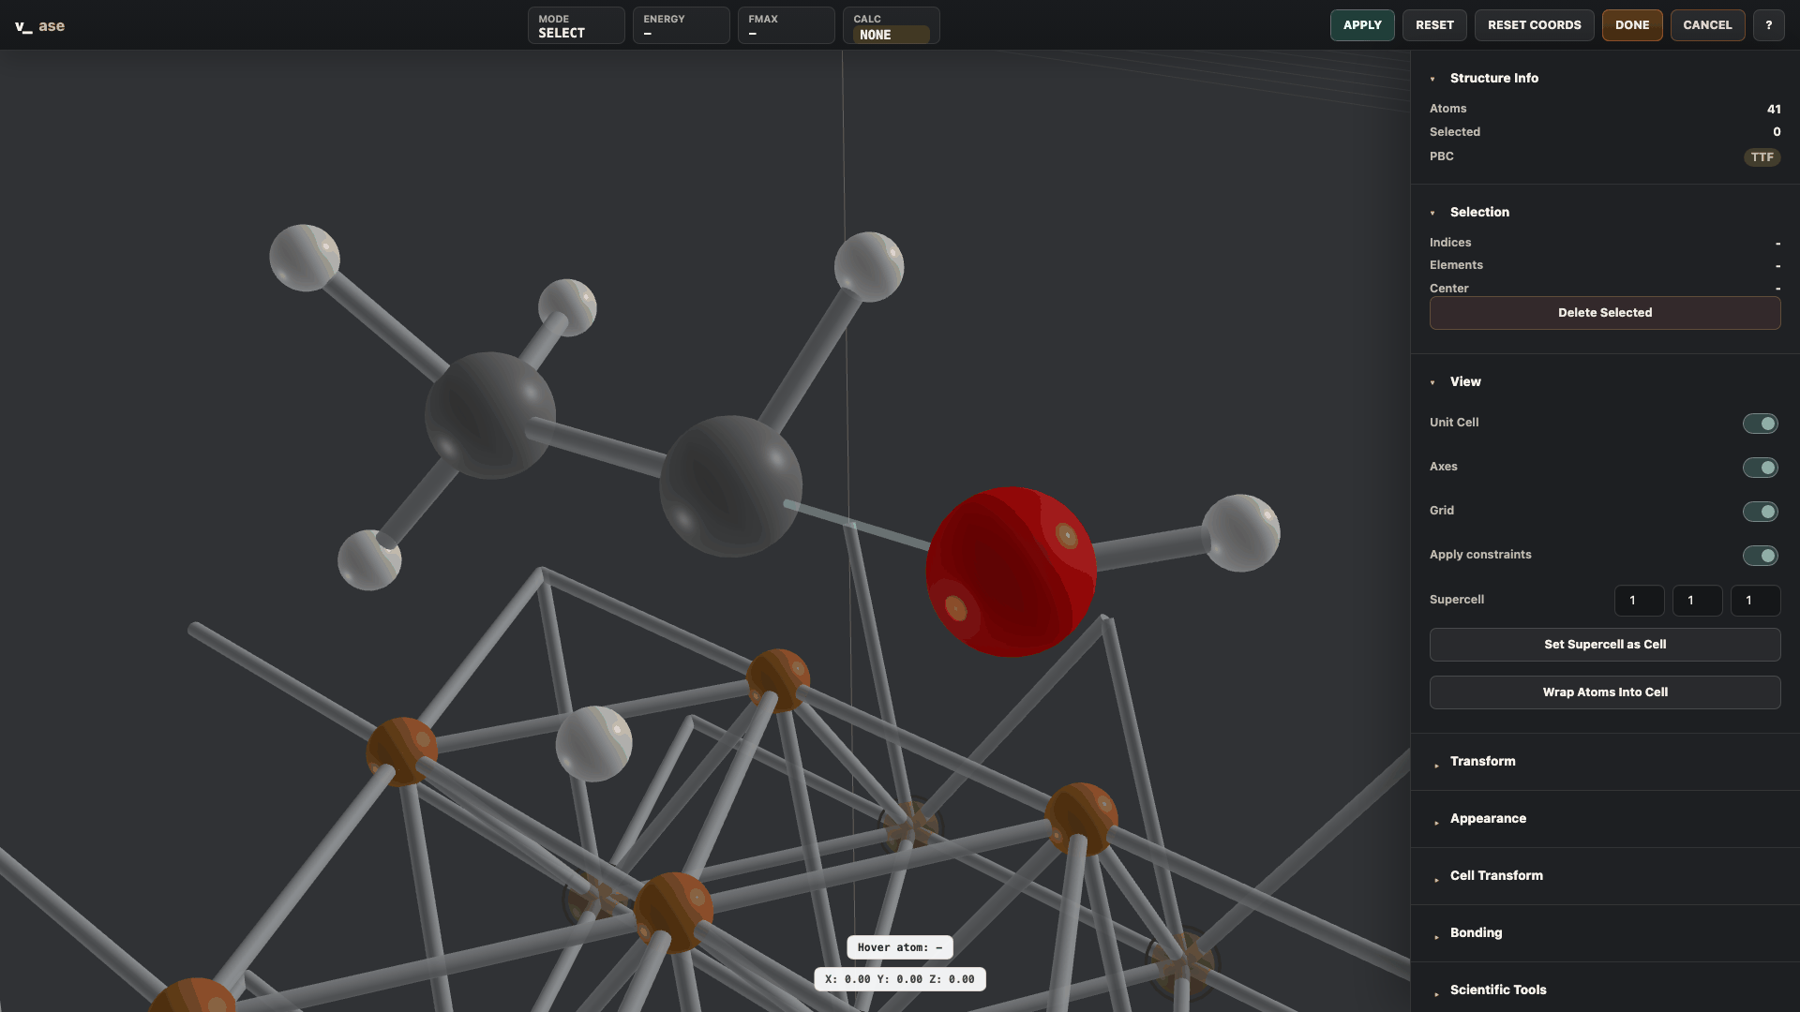Click the ase logo in the top-left corner
Viewport: 1800px width, 1012px height.
coord(39,26)
